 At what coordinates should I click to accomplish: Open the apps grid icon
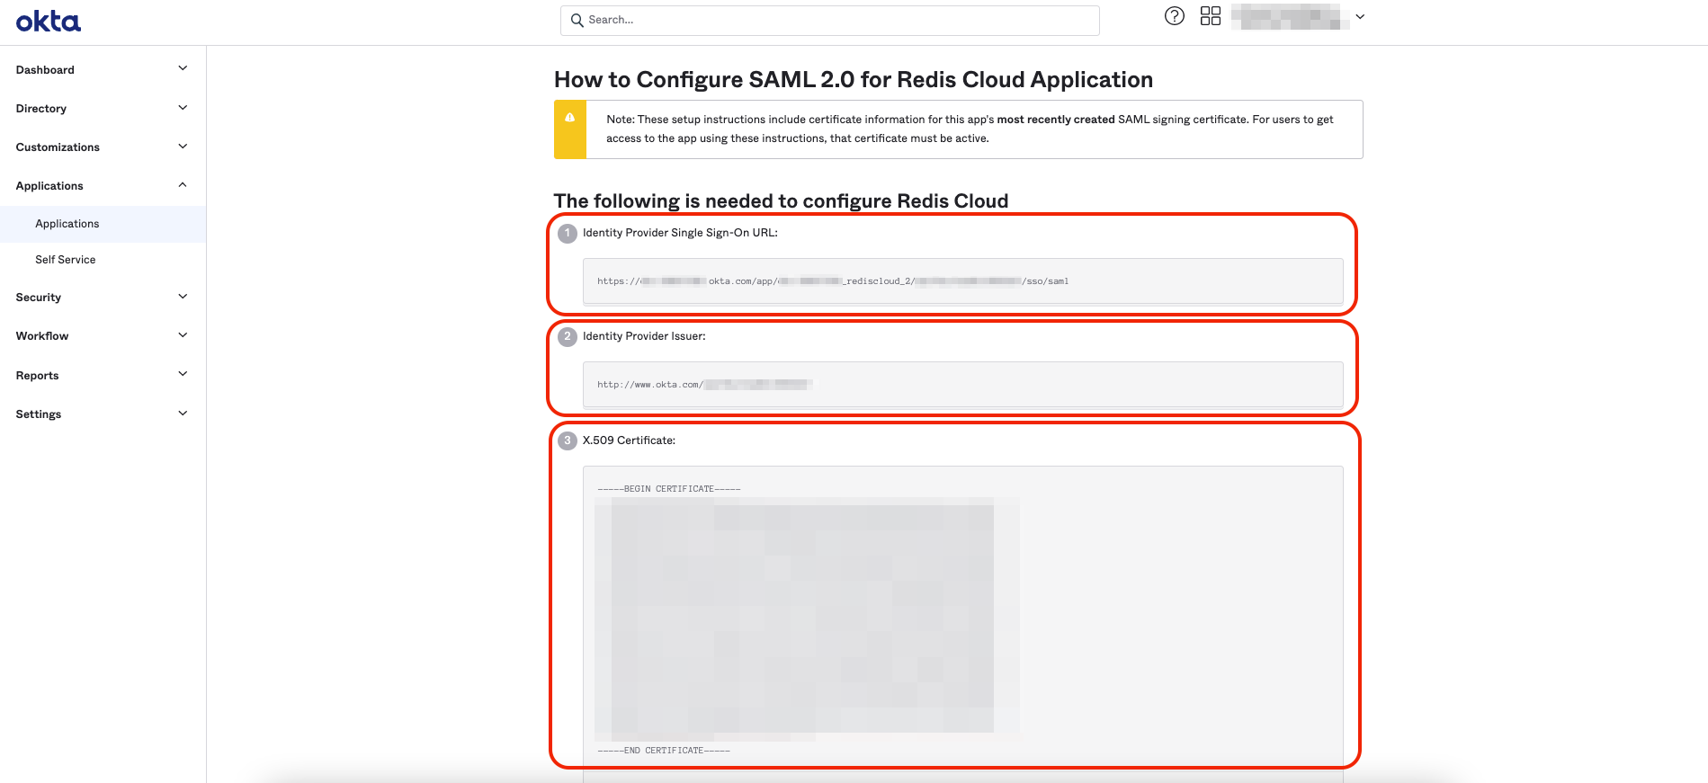click(x=1210, y=16)
